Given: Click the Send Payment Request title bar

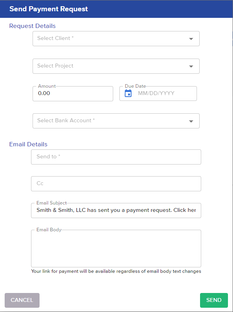Looking at the screenshot, I should (x=116, y=9).
